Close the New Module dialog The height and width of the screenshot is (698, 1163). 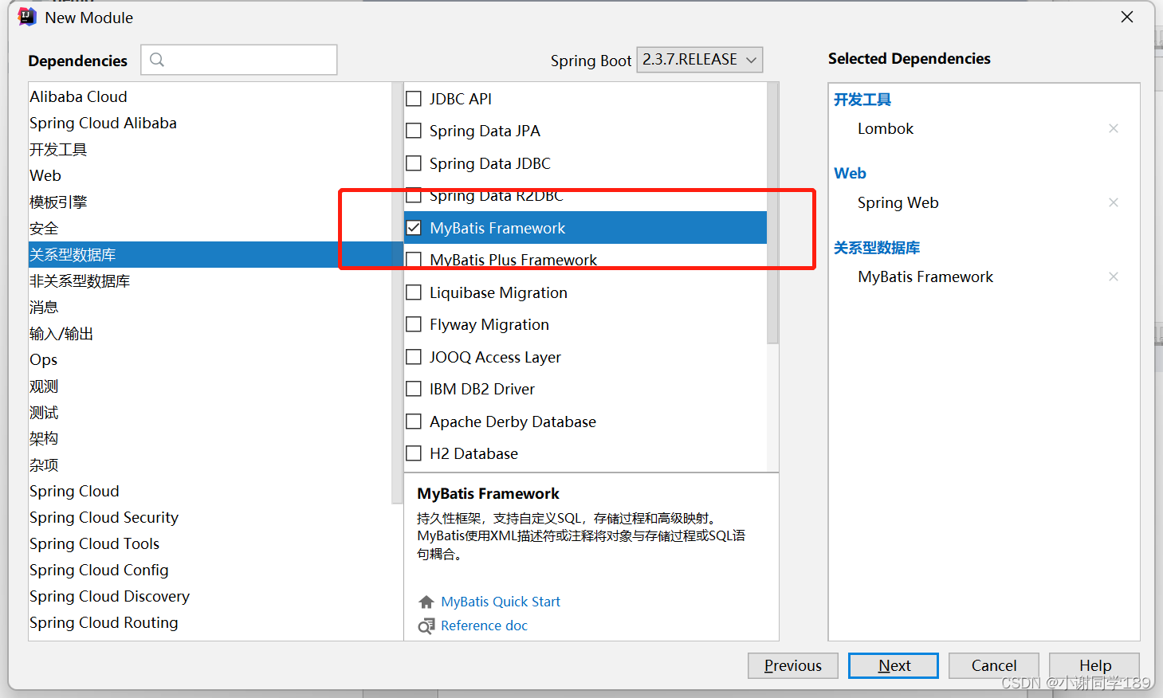pyautogui.click(x=1127, y=17)
